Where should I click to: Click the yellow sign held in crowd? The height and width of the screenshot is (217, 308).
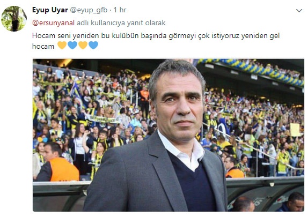[x=295, y=130]
